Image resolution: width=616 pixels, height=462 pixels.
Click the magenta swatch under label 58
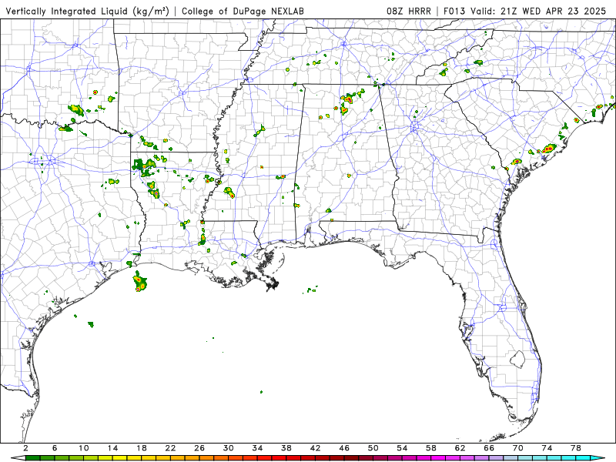click(438, 458)
